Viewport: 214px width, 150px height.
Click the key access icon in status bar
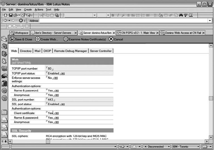click(x=122, y=147)
